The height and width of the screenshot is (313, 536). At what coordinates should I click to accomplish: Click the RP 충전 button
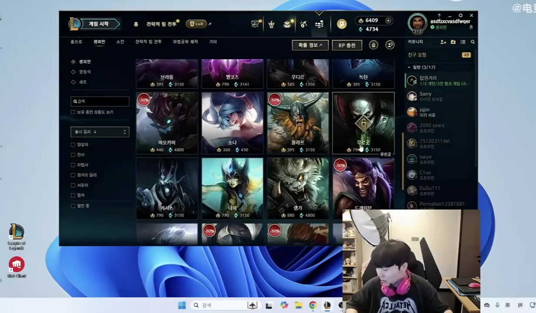347,45
